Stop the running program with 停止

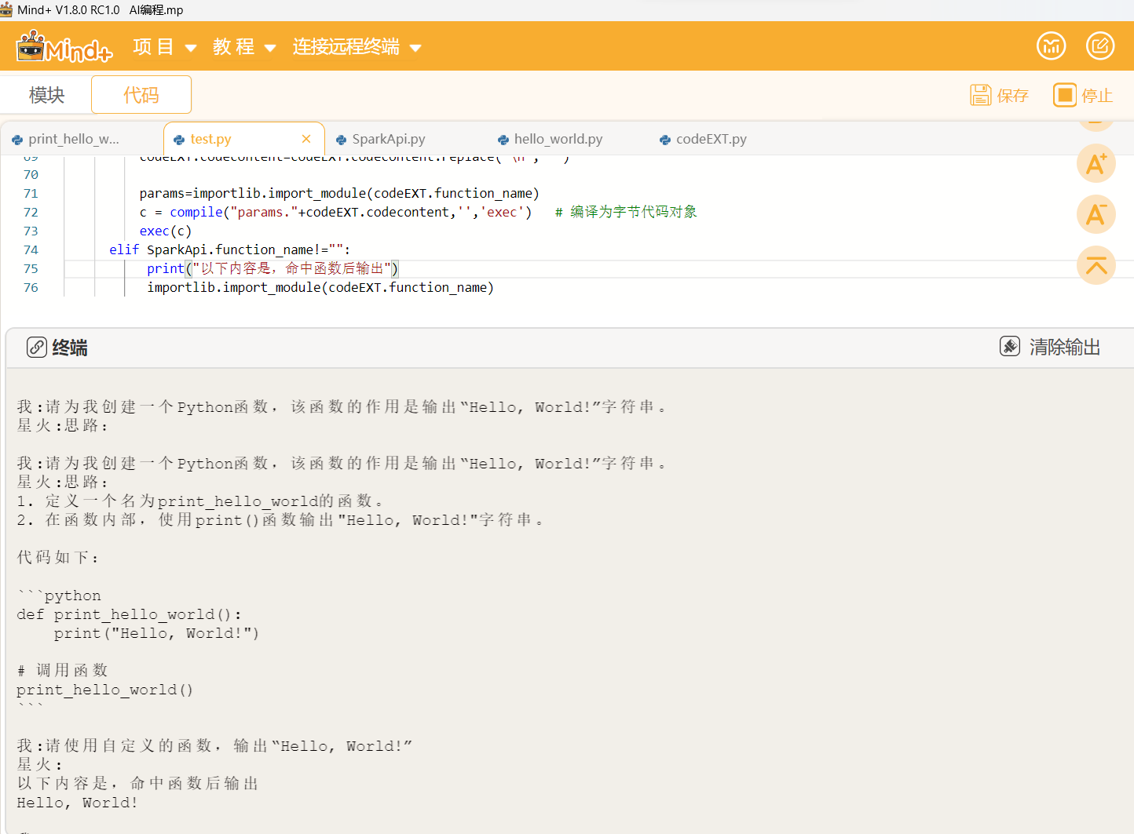(x=1083, y=95)
